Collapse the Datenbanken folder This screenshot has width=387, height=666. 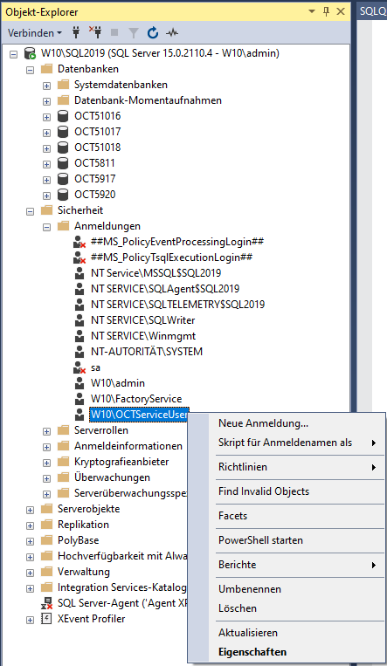pyautogui.click(x=31, y=70)
